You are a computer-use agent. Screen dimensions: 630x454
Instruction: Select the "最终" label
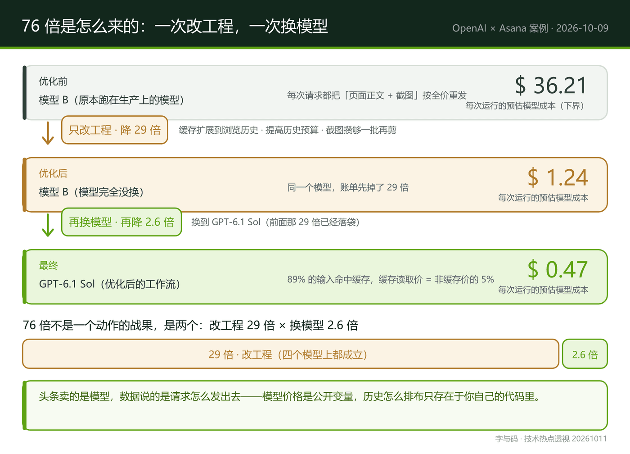[x=48, y=266]
